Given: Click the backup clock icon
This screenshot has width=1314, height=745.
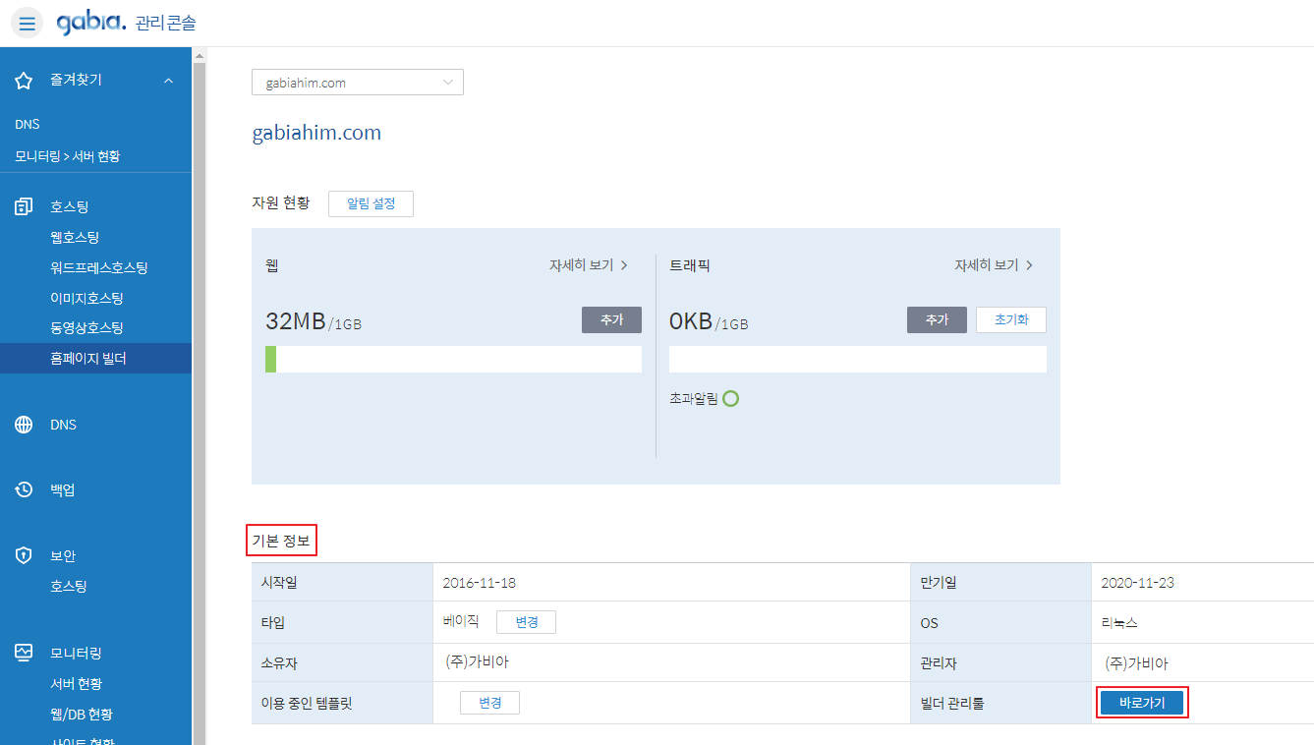Looking at the screenshot, I should point(25,489).
